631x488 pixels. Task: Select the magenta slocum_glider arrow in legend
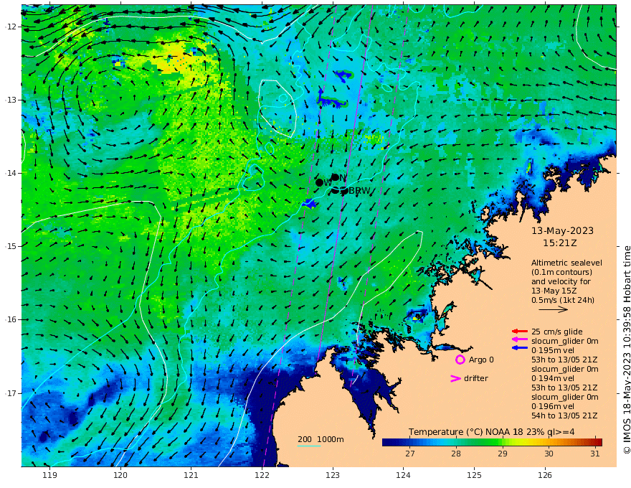coord(520,341)
